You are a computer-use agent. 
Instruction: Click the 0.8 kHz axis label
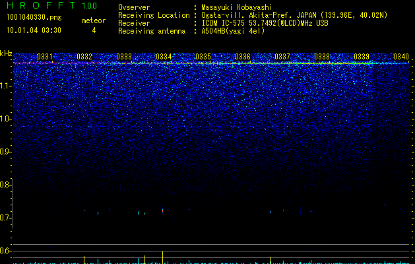coord(6,185)
